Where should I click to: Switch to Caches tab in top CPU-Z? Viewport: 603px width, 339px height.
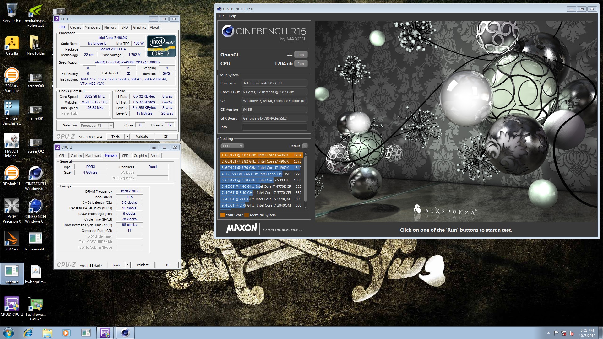(x=75, y=27)
